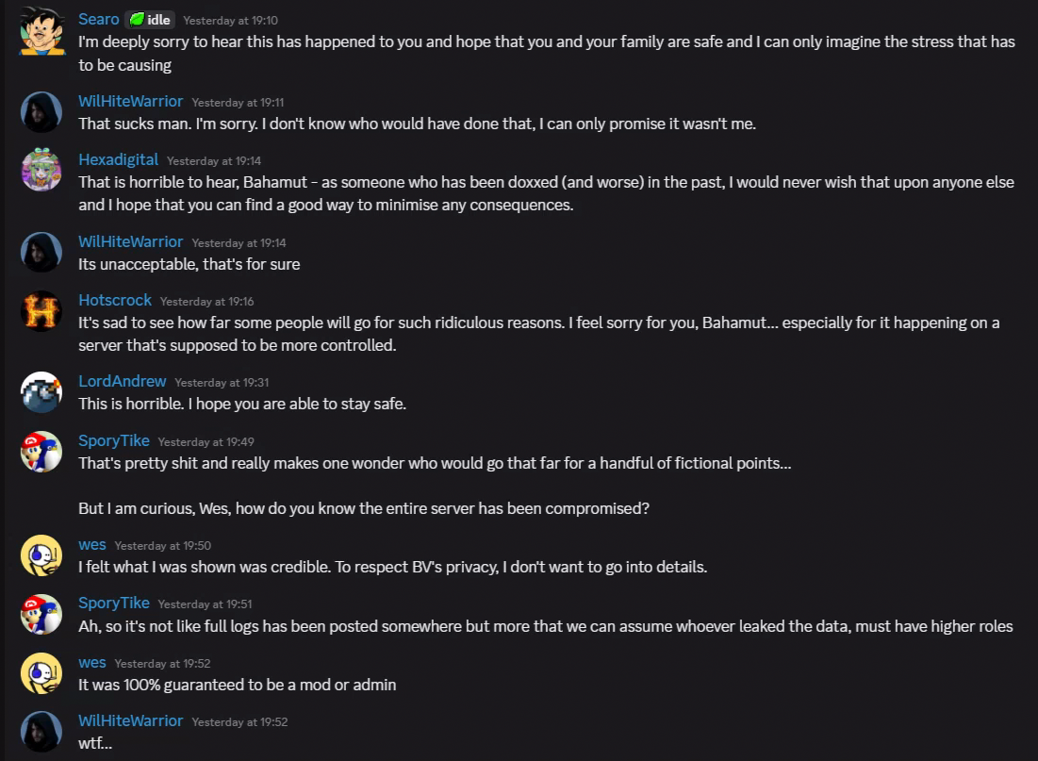Open Hexadigital's profile picture
Image resolution: width=1038 pixels, height=761 pixels.
point(41,172)
